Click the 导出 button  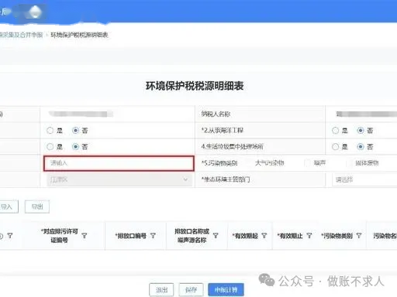coord(37,207)
